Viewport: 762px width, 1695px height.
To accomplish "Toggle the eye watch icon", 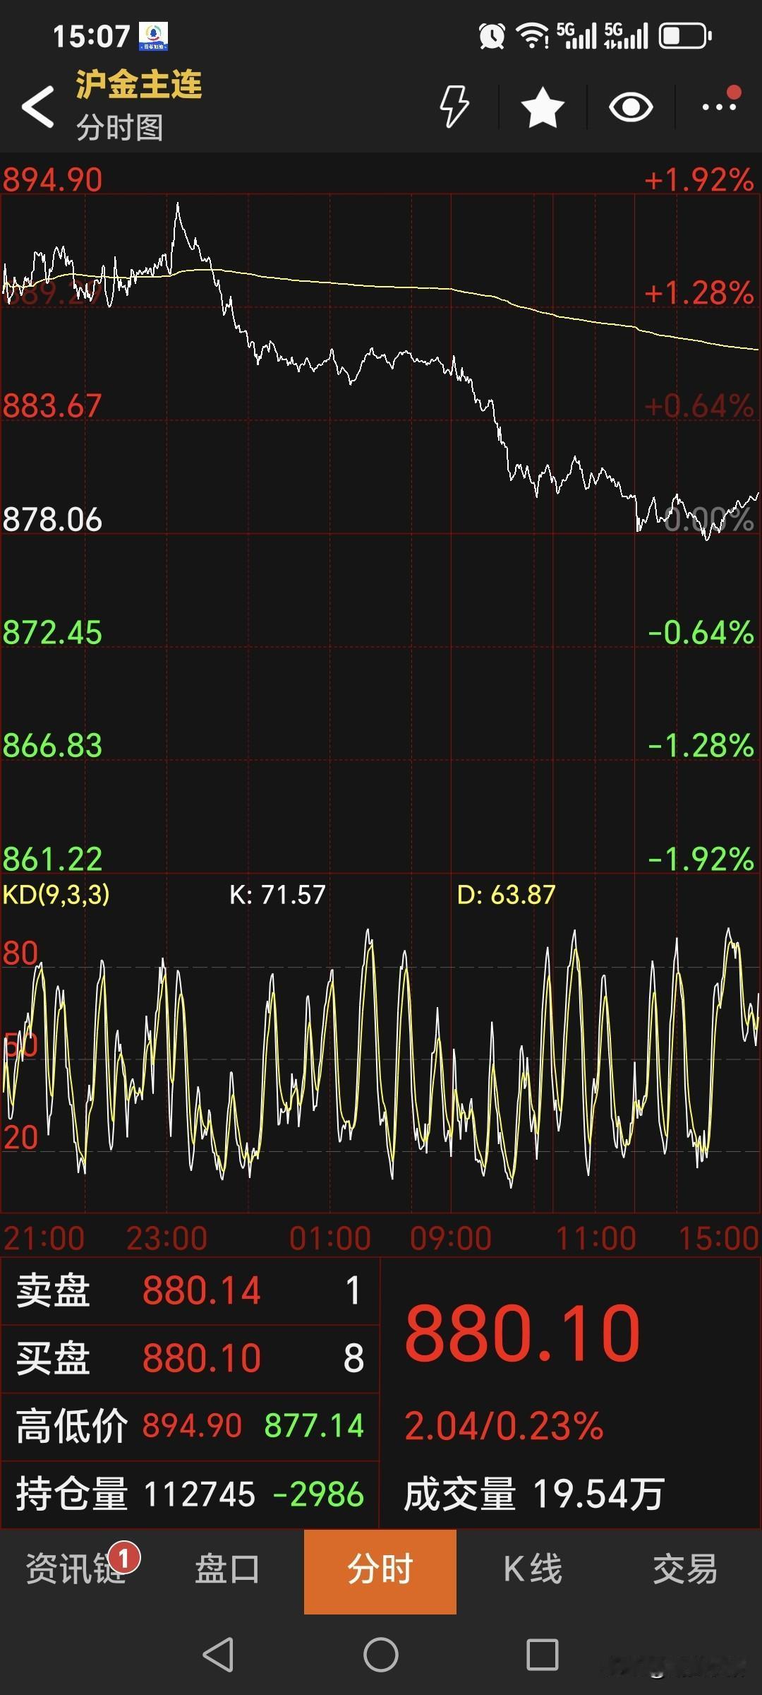I will [x=631, y=107].
